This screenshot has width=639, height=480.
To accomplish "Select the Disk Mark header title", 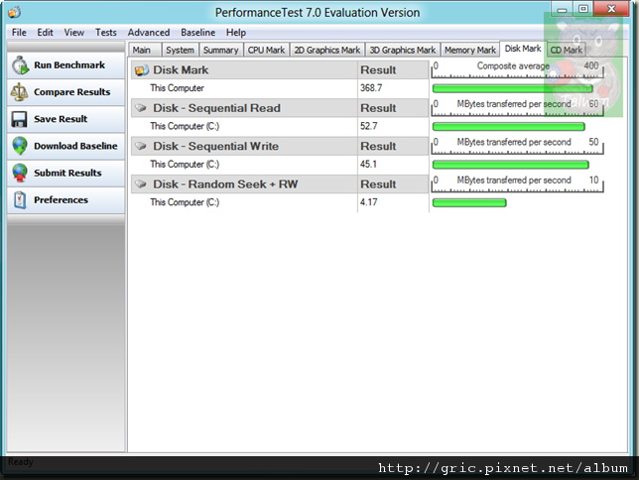I will click(x=181, y=70).
